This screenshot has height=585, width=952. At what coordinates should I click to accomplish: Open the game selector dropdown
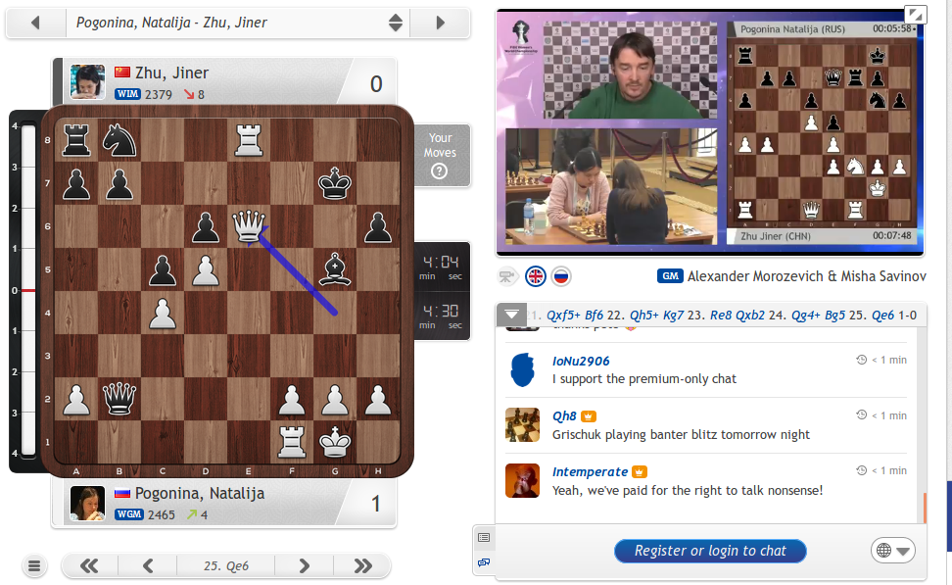tap(395, 23)
